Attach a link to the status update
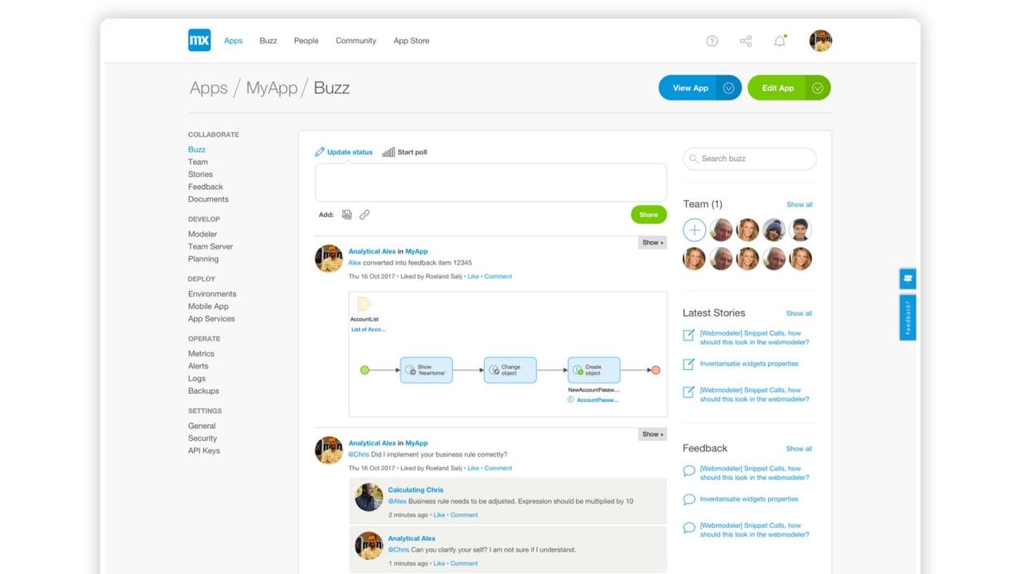The image size is (1021, 574). click(x=365, y=214)
